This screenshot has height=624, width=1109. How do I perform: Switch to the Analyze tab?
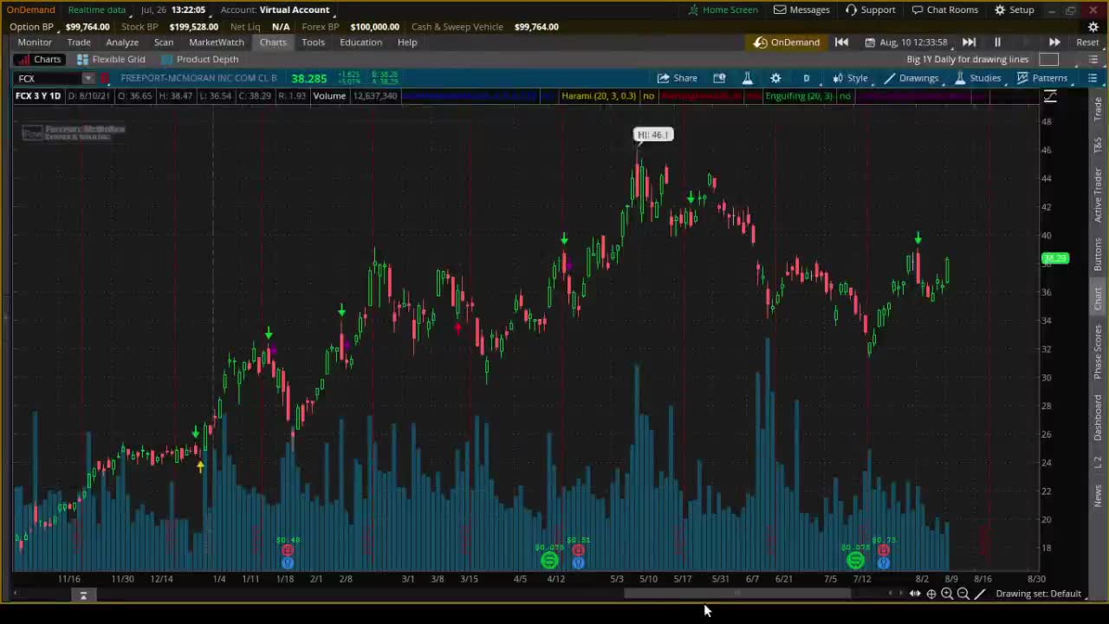[122, 42]
